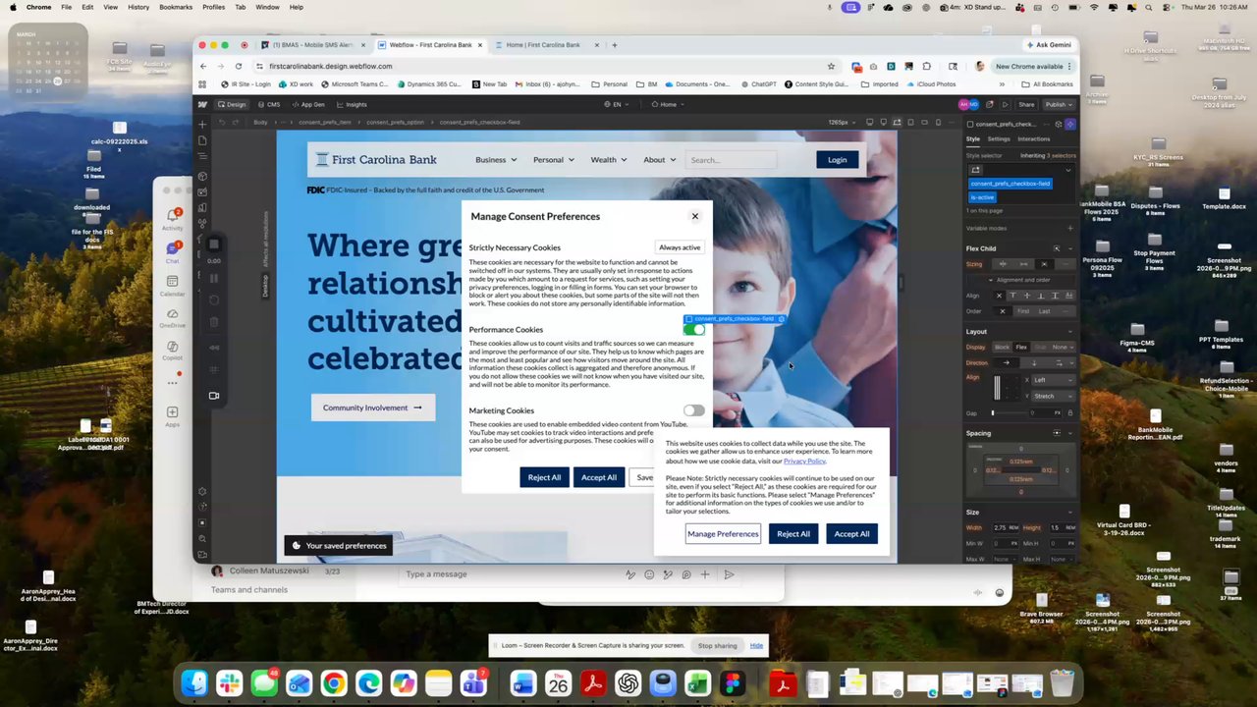The width and height of the screenshot is (1257, 707).
Task: Click Accept All in cookie banner
Action: [851, 533]
